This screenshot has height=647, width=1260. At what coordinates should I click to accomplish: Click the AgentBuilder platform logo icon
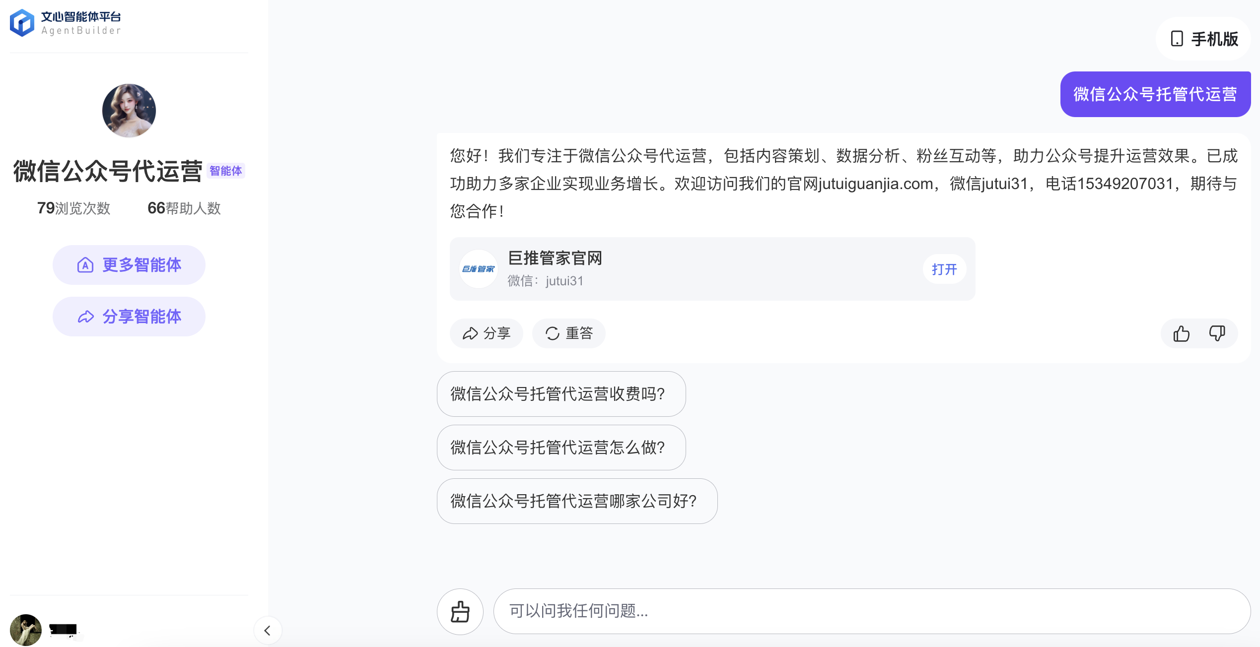tap(21, 22)
